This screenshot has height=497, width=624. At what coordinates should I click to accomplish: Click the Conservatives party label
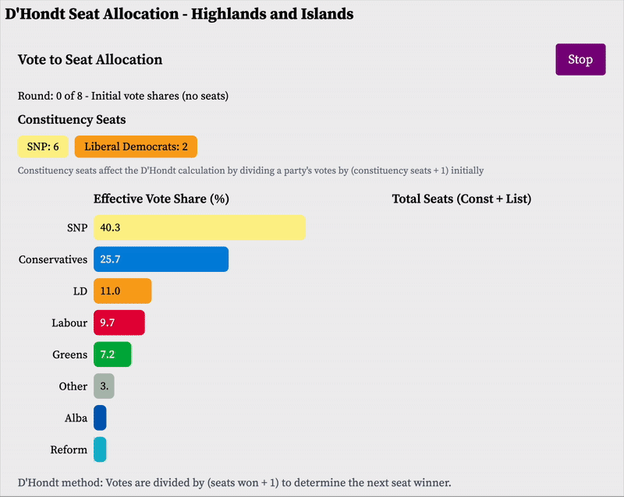(53, 259)
